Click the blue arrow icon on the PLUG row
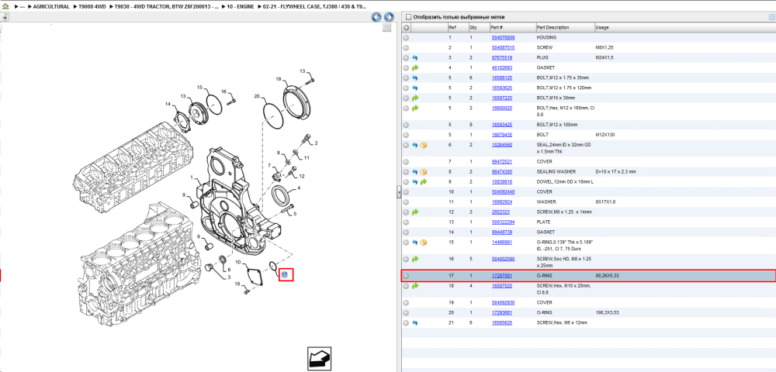The image size is (776, 372). pos(414,58)
